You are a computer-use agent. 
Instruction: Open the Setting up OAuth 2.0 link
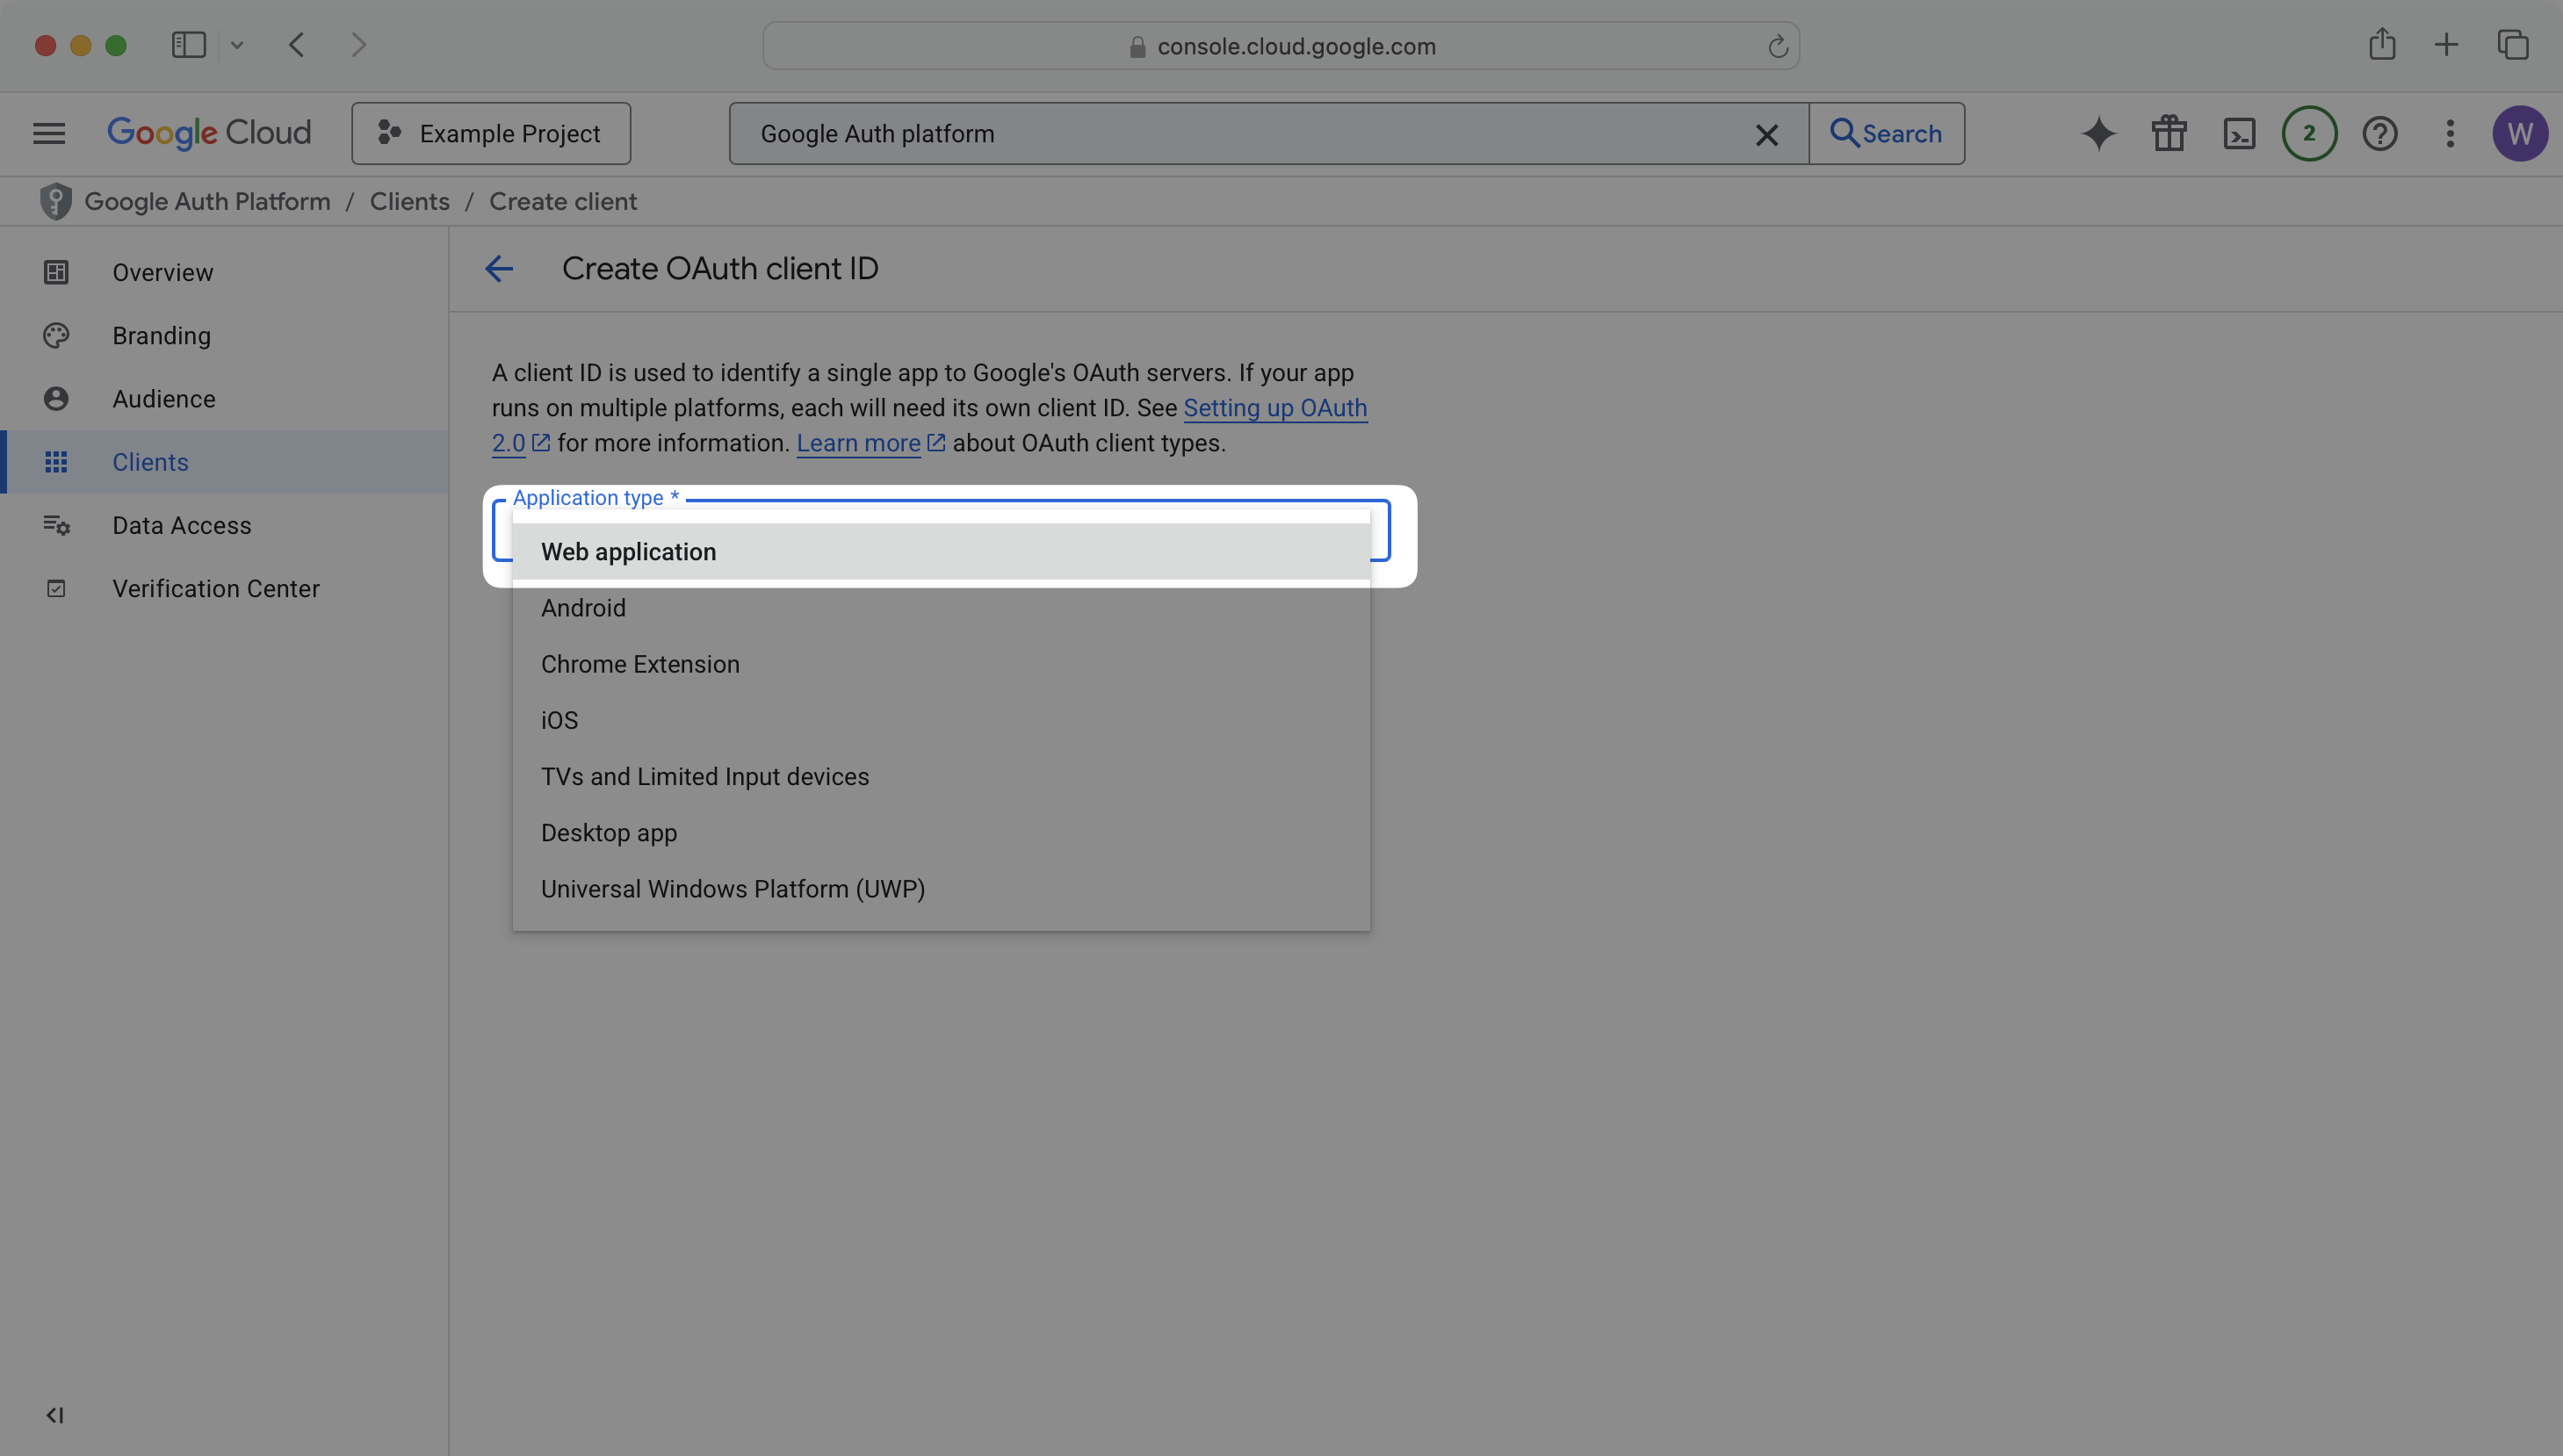tap(1274, 408)
